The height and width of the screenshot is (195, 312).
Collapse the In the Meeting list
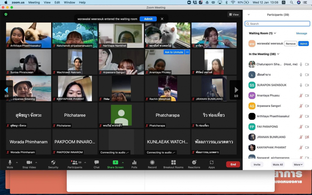click(278, 54)
